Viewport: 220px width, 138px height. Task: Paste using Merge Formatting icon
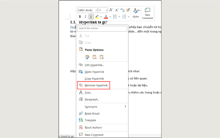click(94, 57)
